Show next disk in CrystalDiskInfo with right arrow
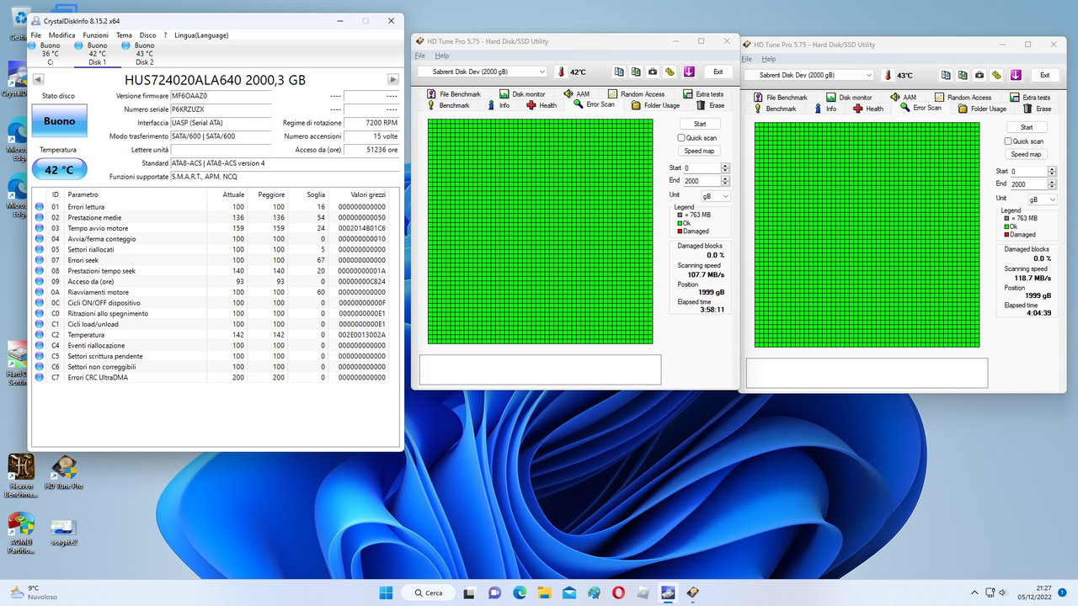 392,79
